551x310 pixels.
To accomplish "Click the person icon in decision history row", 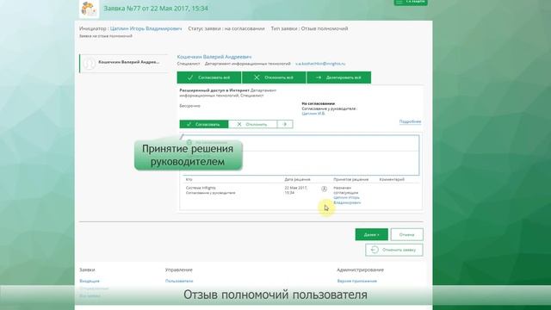I will point(325,189).
